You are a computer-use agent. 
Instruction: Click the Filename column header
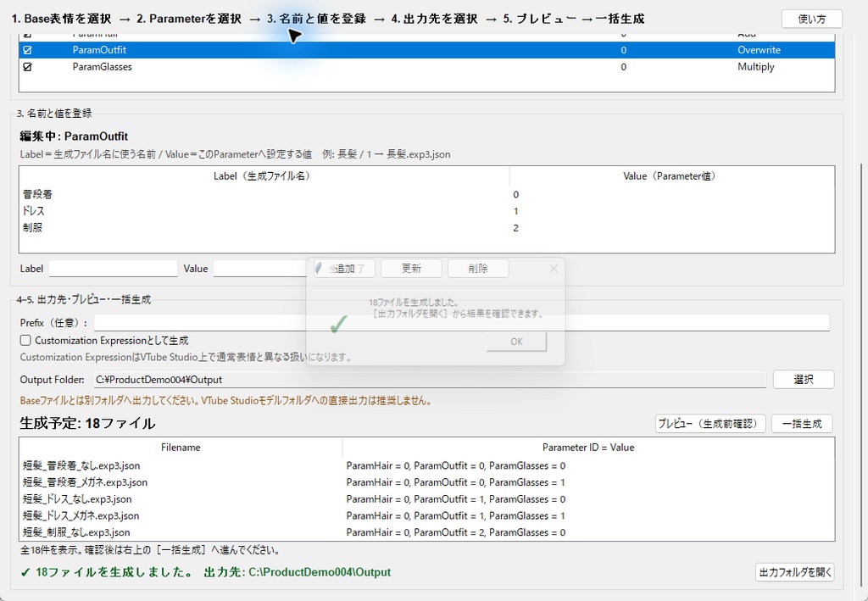[181, 448]
